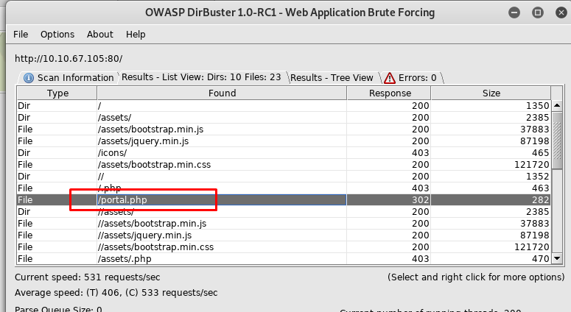Select the /assets/bootstrap.min.css row
Viewport: 571px width, 312px height.
[284, 164]
